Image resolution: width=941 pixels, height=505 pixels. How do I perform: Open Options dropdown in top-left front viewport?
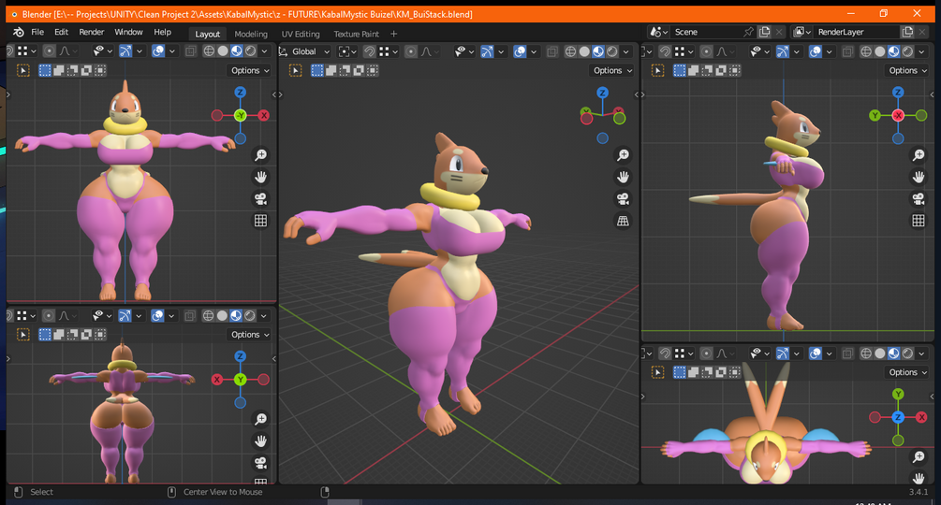[x=250, y=71]
